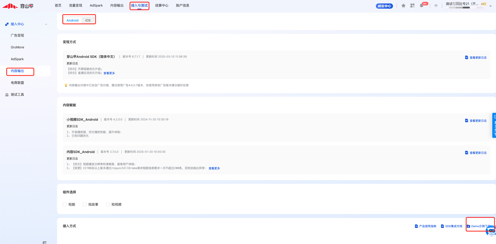
Task: Open the robot assistant chat icon
Action: pyautogui.click(x=491, y=231)
